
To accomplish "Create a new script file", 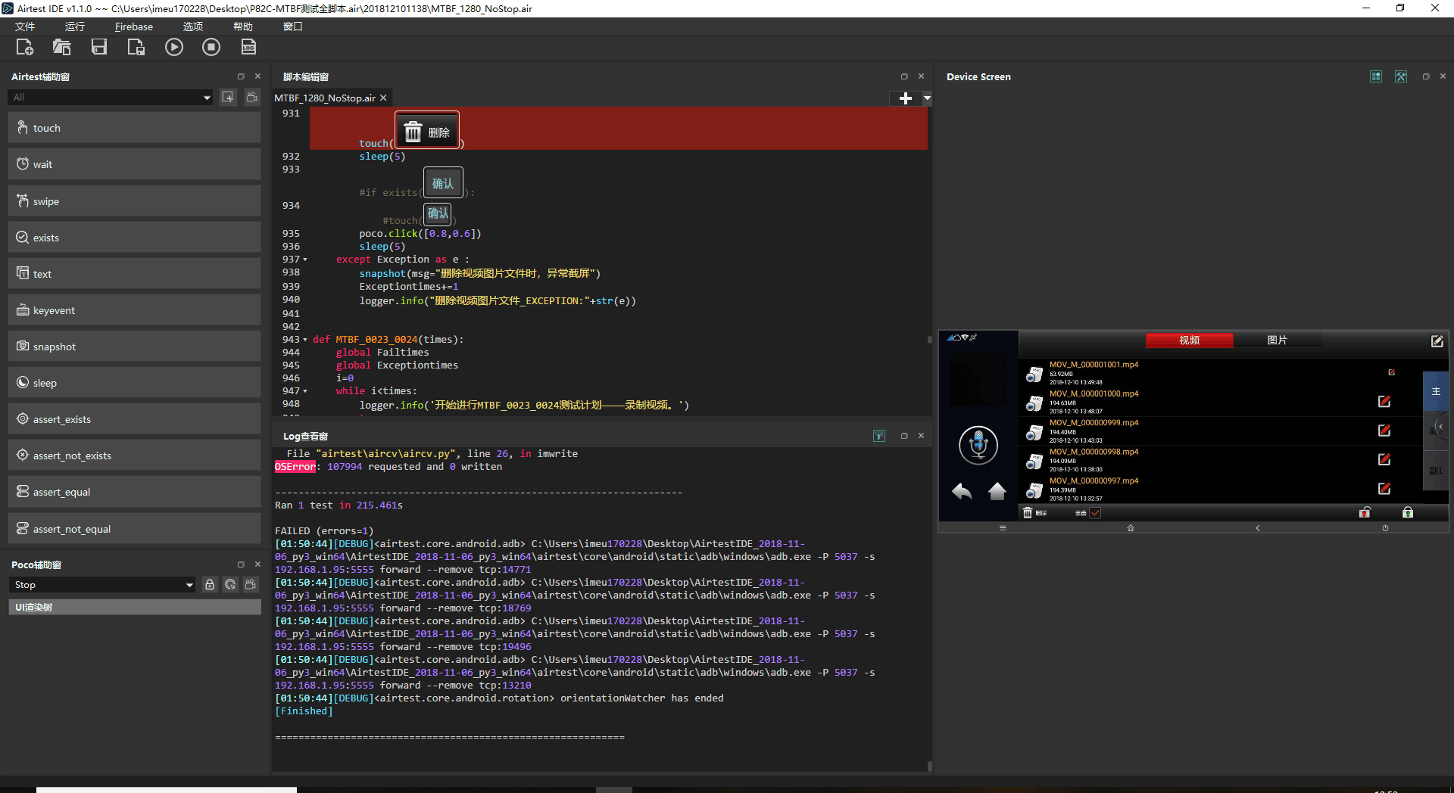I will pos(25,47).
